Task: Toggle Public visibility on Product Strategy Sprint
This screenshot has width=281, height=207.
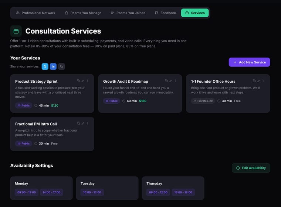Action: pos(24,106)
